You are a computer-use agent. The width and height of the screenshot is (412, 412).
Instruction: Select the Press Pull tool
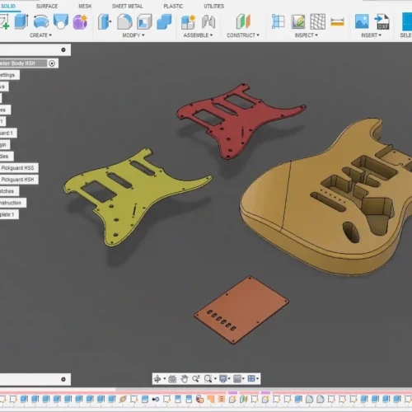click(x=105, y=21)
